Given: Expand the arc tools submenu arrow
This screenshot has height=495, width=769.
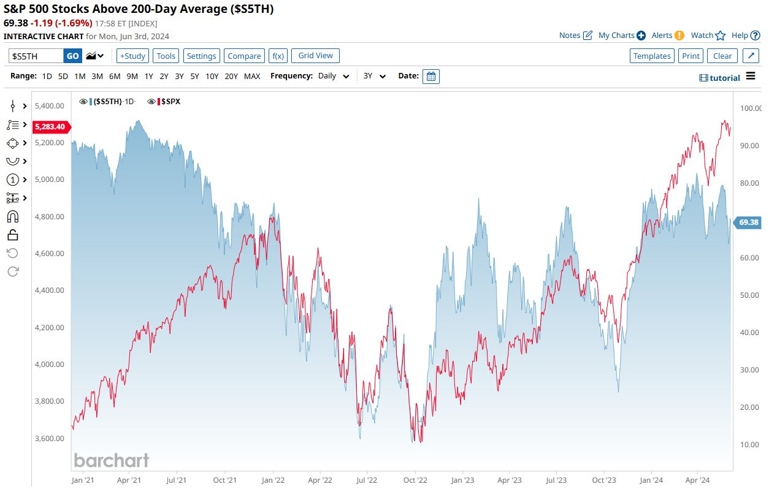Looking at the screenshot, I should pos(25,161).
